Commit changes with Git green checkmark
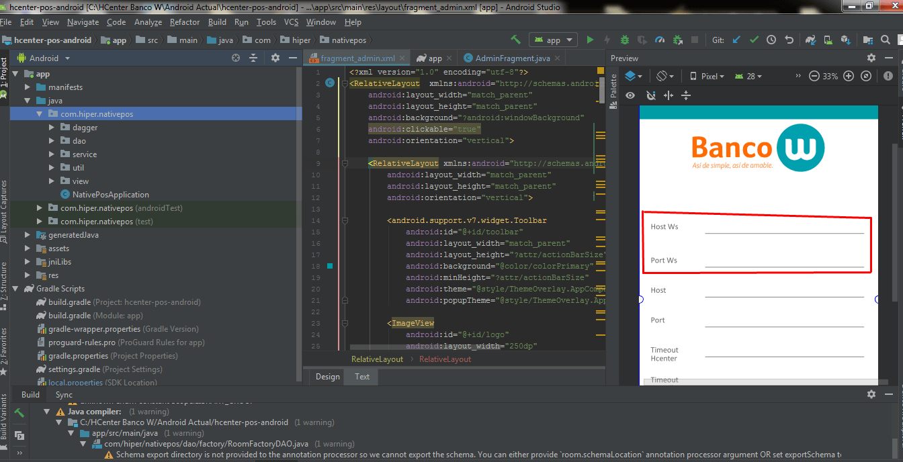The height and width of the screenshot is (462, 903). 754,40
